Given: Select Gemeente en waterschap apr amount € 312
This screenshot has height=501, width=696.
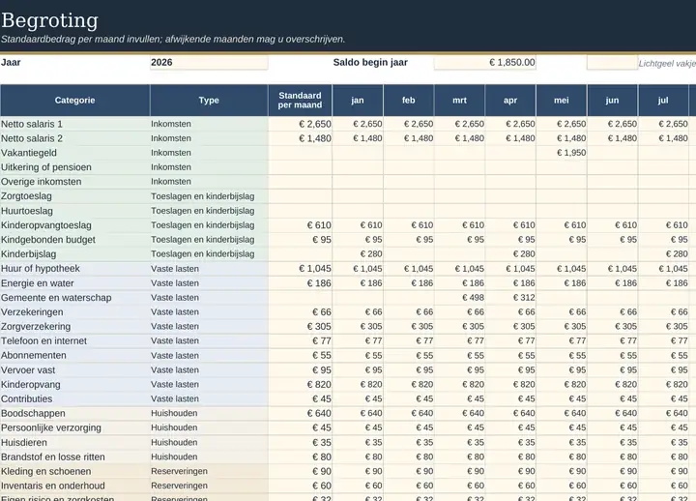Looking at the screenshot, I should (510, 298).
